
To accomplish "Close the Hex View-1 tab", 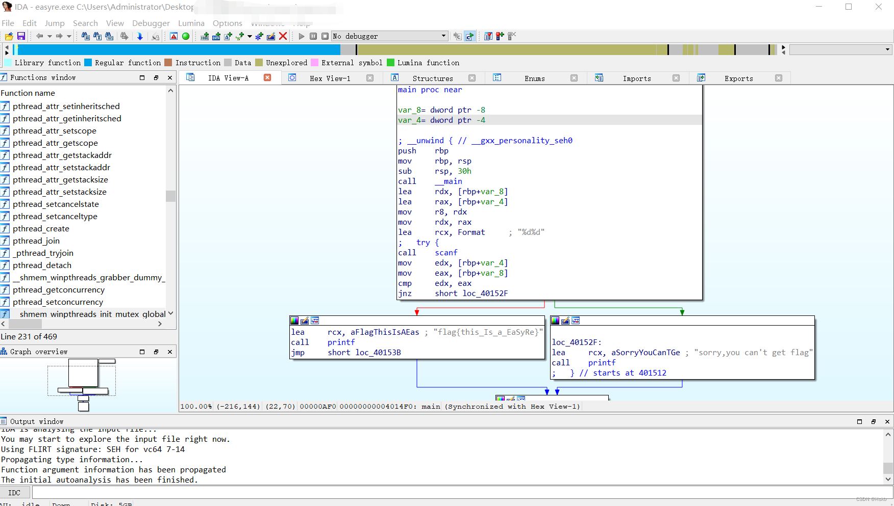I will [370, 78].
